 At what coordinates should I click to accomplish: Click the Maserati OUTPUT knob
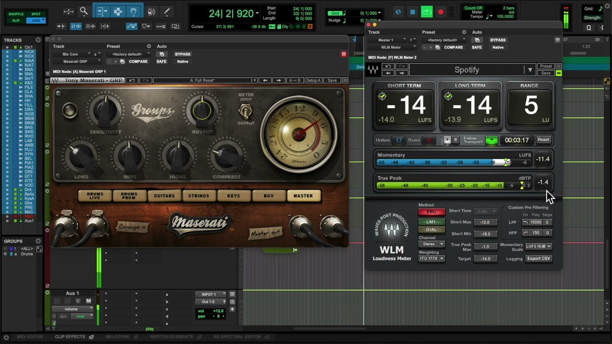(202, 111)
